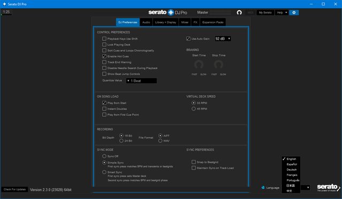
Task: Uncheck Enable Hot Cues
Action: 104,56
